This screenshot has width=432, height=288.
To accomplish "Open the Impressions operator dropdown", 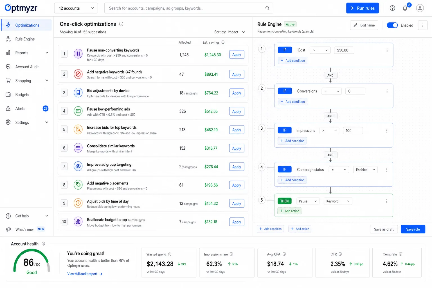I will (x=329, y=130).
